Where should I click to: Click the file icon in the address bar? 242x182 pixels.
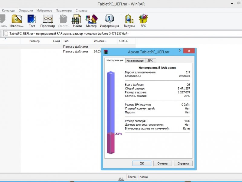pyautogui.click(x=6, y=33)
